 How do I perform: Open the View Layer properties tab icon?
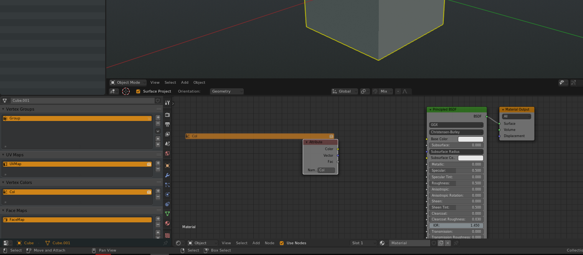click(x=167, y=134)
